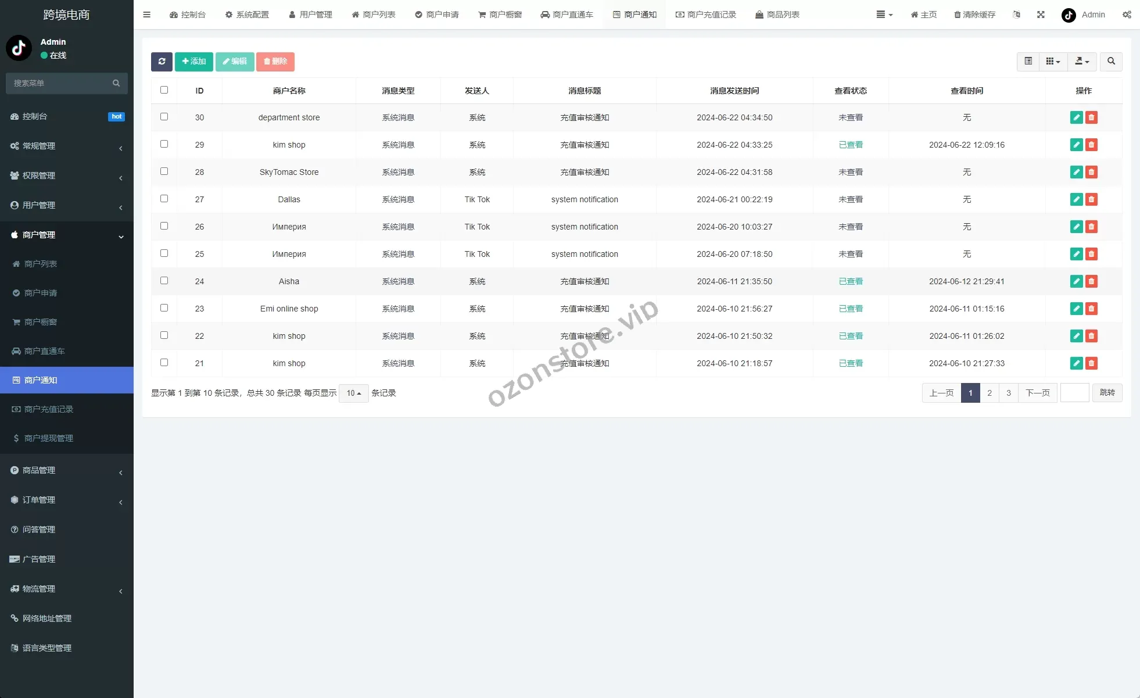This screenshot has width=1140, height=698.
Task: Open the export data dropdown
Action: pos(1081,62)
